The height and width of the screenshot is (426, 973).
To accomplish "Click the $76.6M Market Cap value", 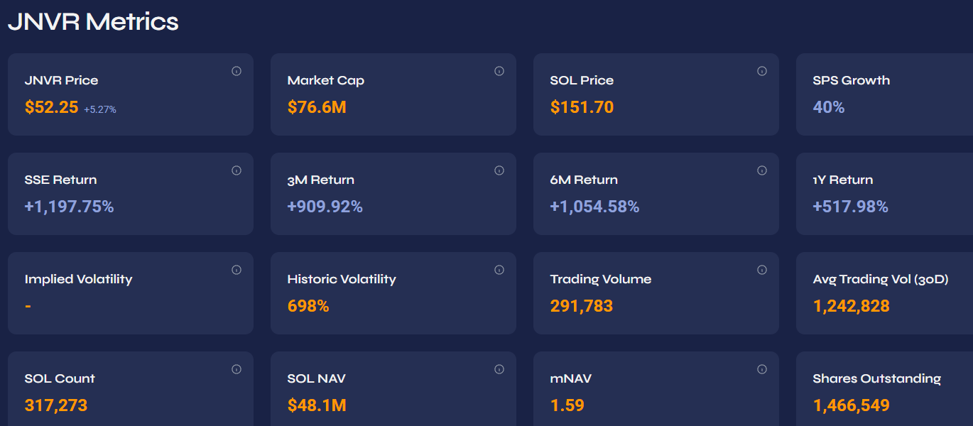I will click(317, 108).
